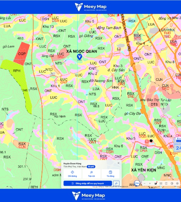
Task: Click the đồi Nương Sơn label
Action: 101,81
